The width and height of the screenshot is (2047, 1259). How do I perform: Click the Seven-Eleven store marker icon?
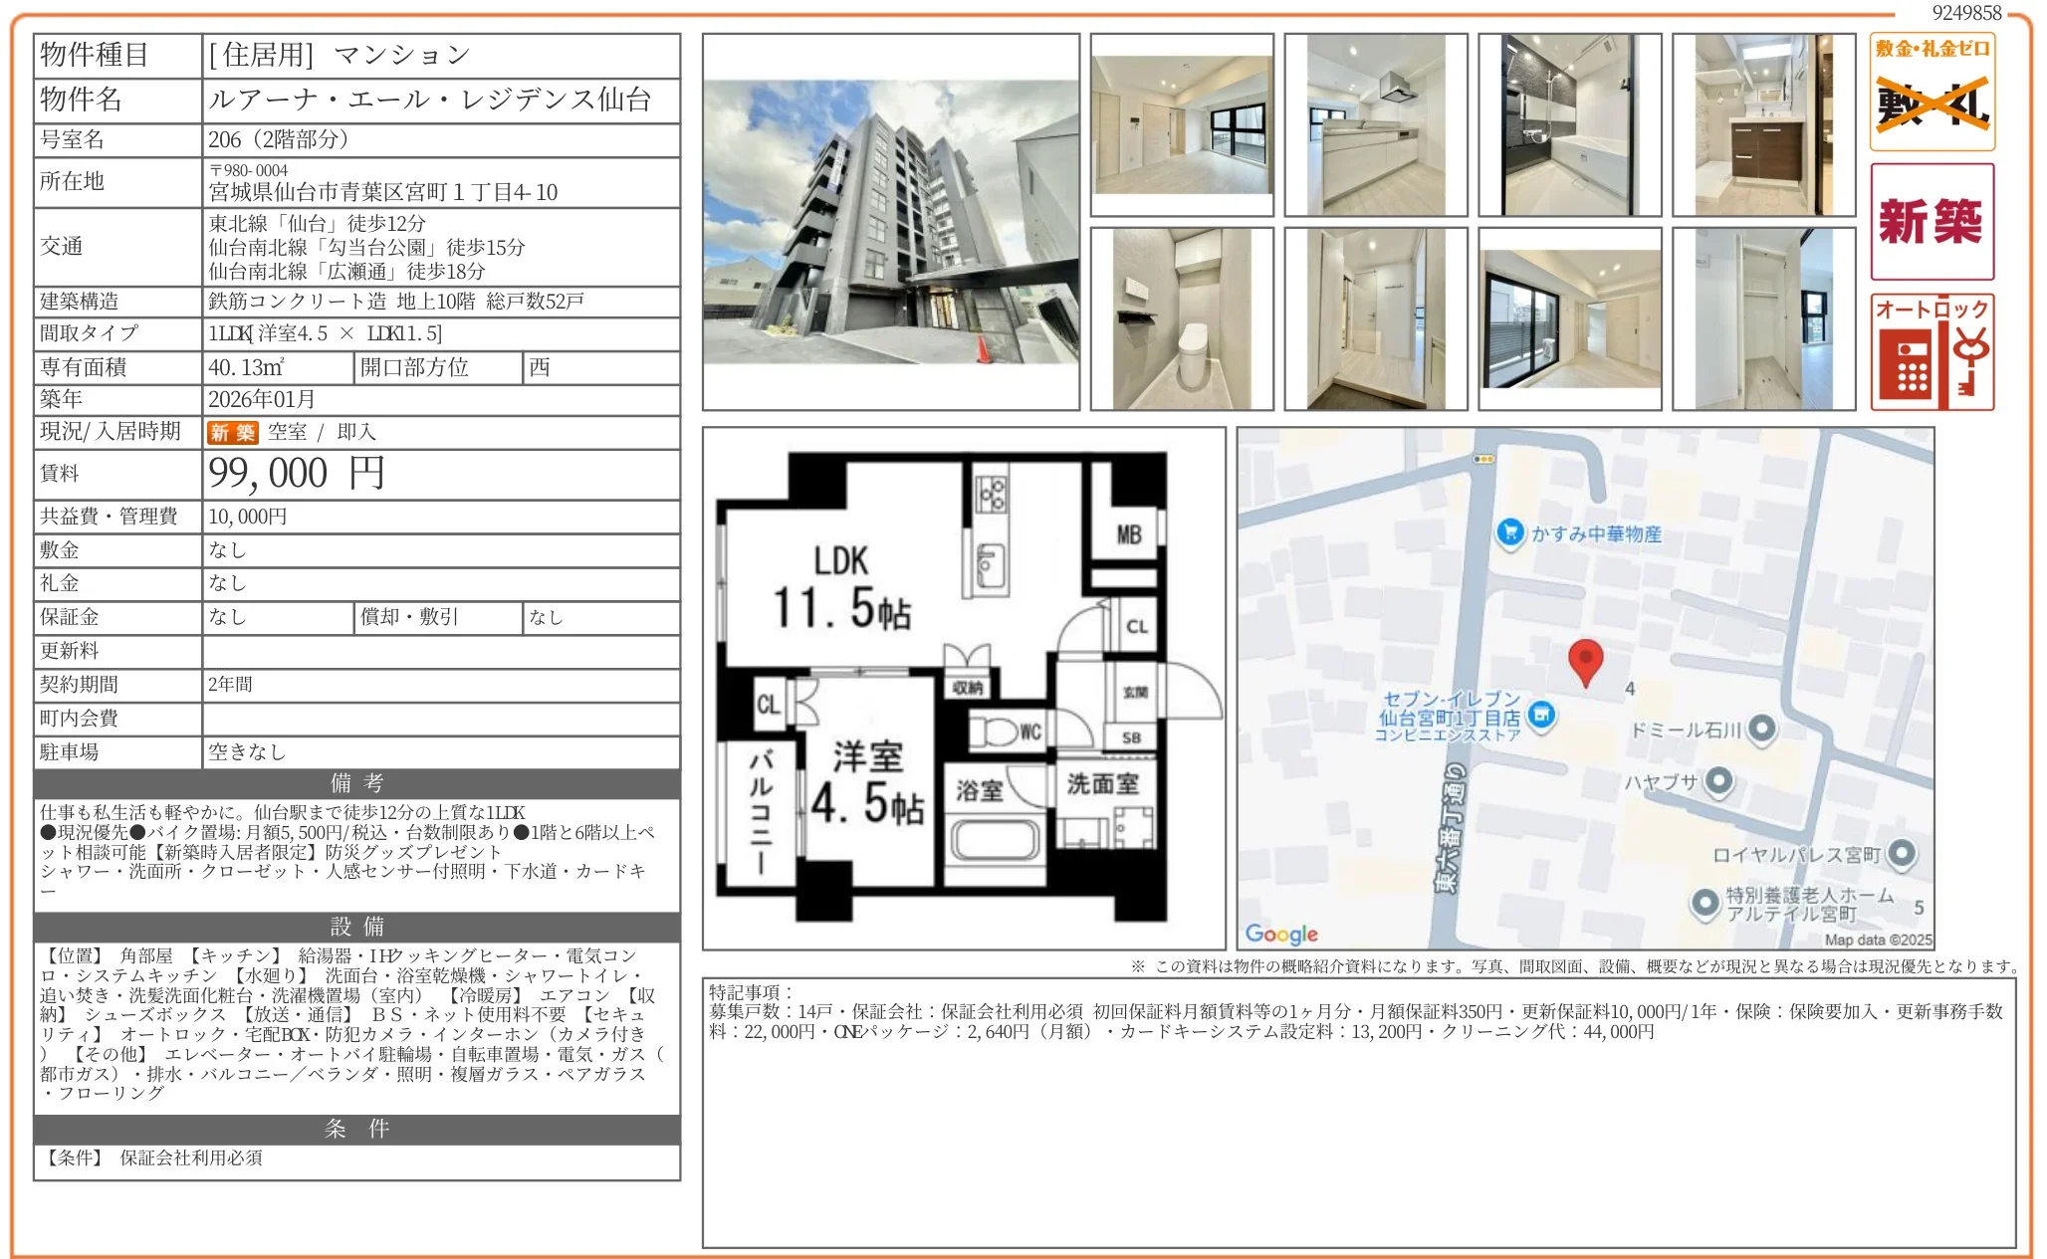(1541, 715)
